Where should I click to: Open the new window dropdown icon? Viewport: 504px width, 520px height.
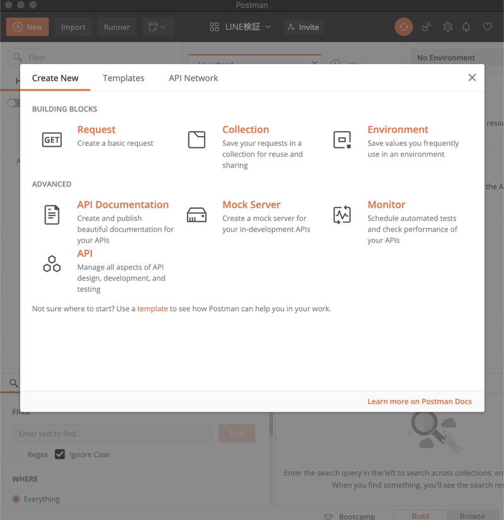tap(157, 27)
